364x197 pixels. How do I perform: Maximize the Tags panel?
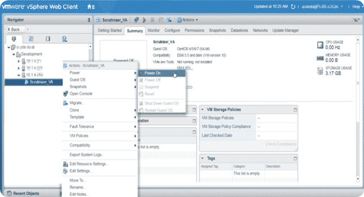[x=295, y=158]
